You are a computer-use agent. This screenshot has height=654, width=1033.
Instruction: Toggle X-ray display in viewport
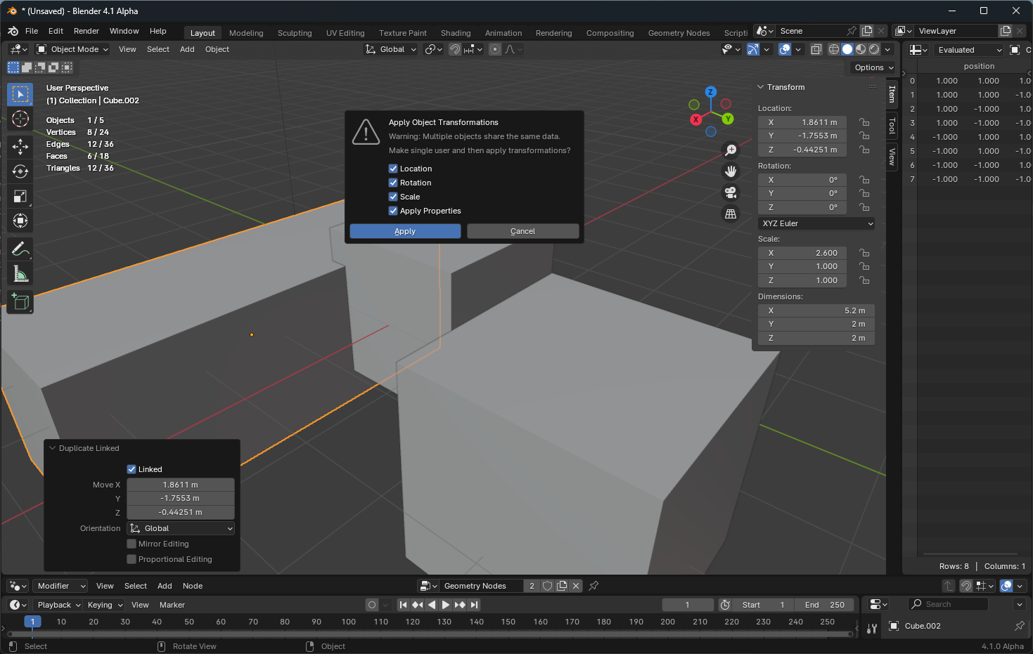click(x=816, y=49)
